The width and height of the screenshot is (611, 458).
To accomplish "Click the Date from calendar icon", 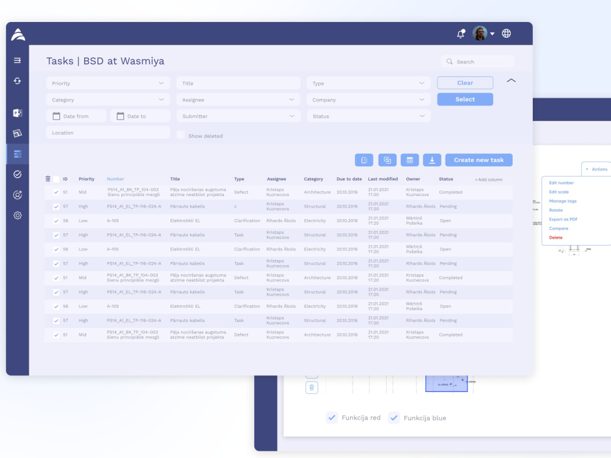I will 56,116.
